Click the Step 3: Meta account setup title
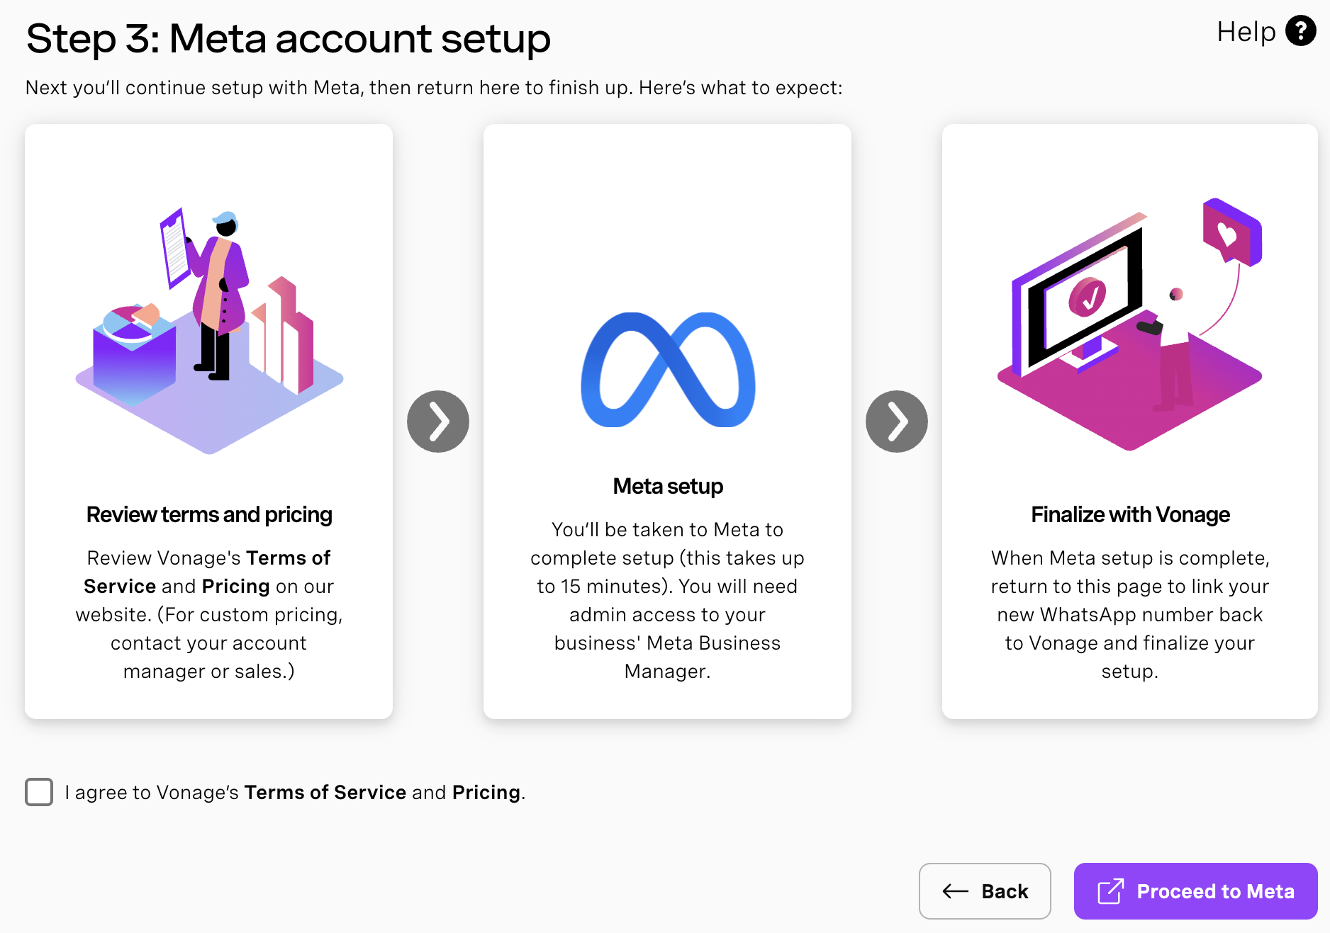1330x933 pixels. click(288, 38)
